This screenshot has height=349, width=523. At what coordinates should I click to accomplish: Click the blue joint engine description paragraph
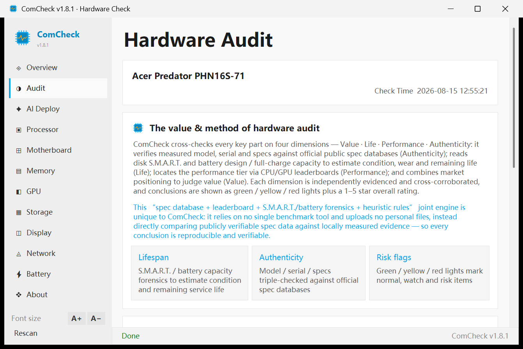pyautogui.click(x=299, y=222)
